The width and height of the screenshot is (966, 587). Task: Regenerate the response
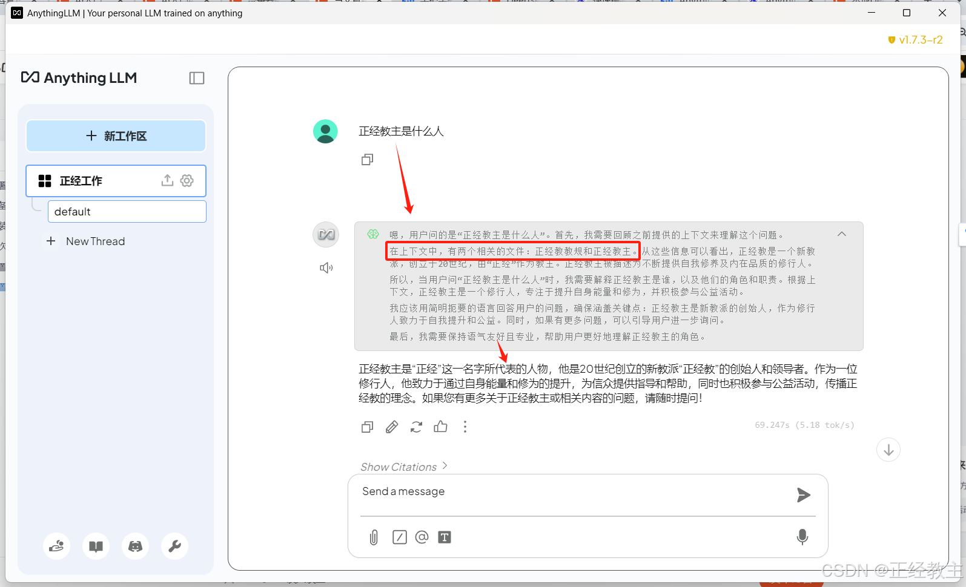416,427
